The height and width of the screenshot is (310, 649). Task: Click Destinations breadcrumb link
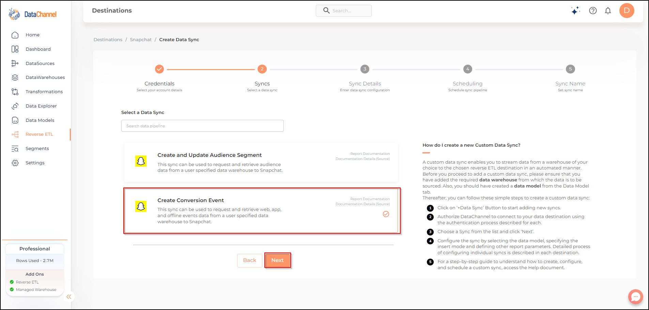108,39
